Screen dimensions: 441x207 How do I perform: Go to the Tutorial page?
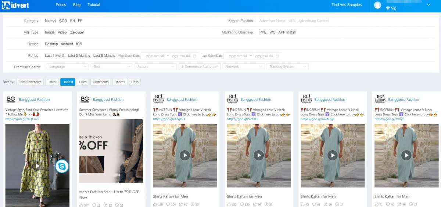pyautogui.click(x=94, y=5)
